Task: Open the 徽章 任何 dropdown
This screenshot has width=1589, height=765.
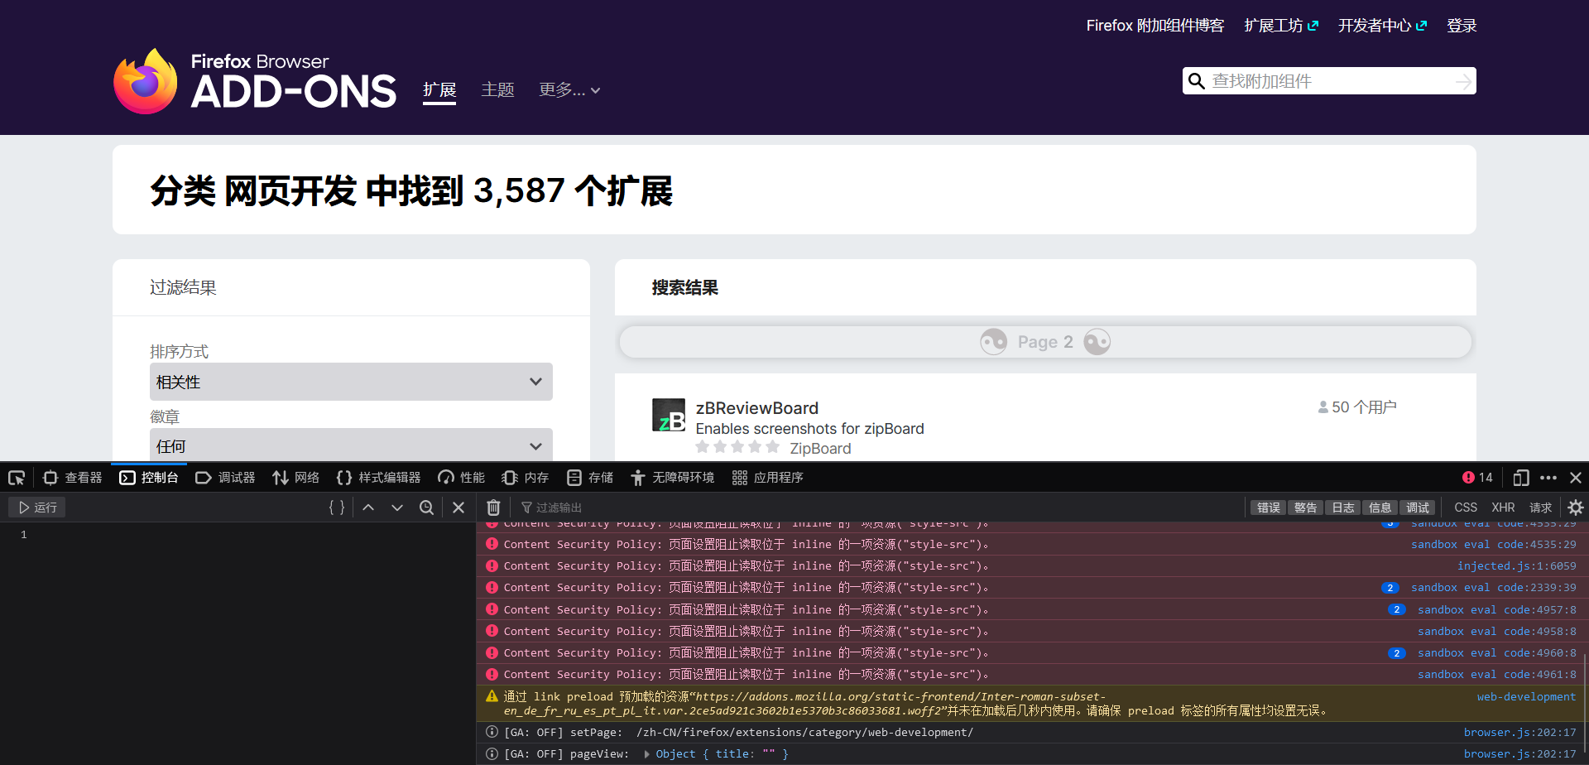Action: click(x=351, y=445)
